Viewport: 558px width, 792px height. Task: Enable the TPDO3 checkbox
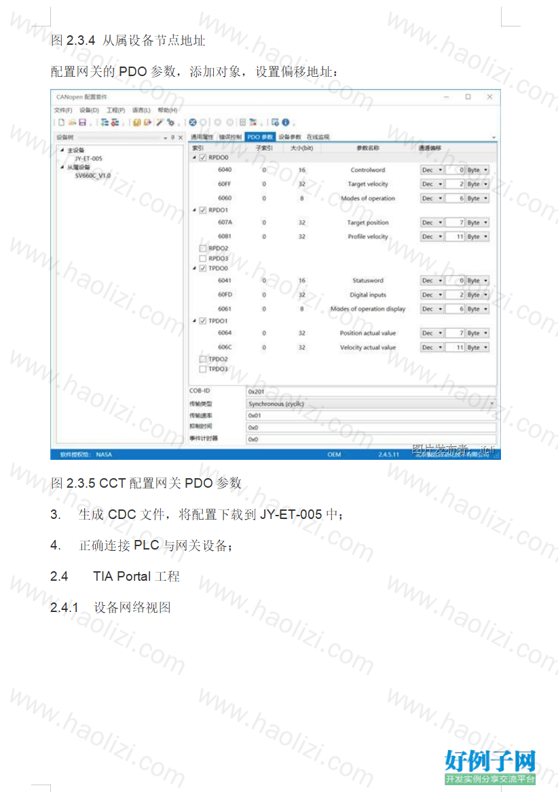pyautogui.click(x=202, y=370)
